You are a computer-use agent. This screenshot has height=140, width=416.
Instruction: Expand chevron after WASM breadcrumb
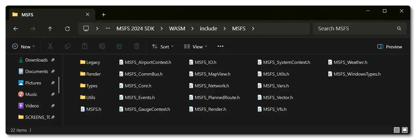[x=192, y=29]
